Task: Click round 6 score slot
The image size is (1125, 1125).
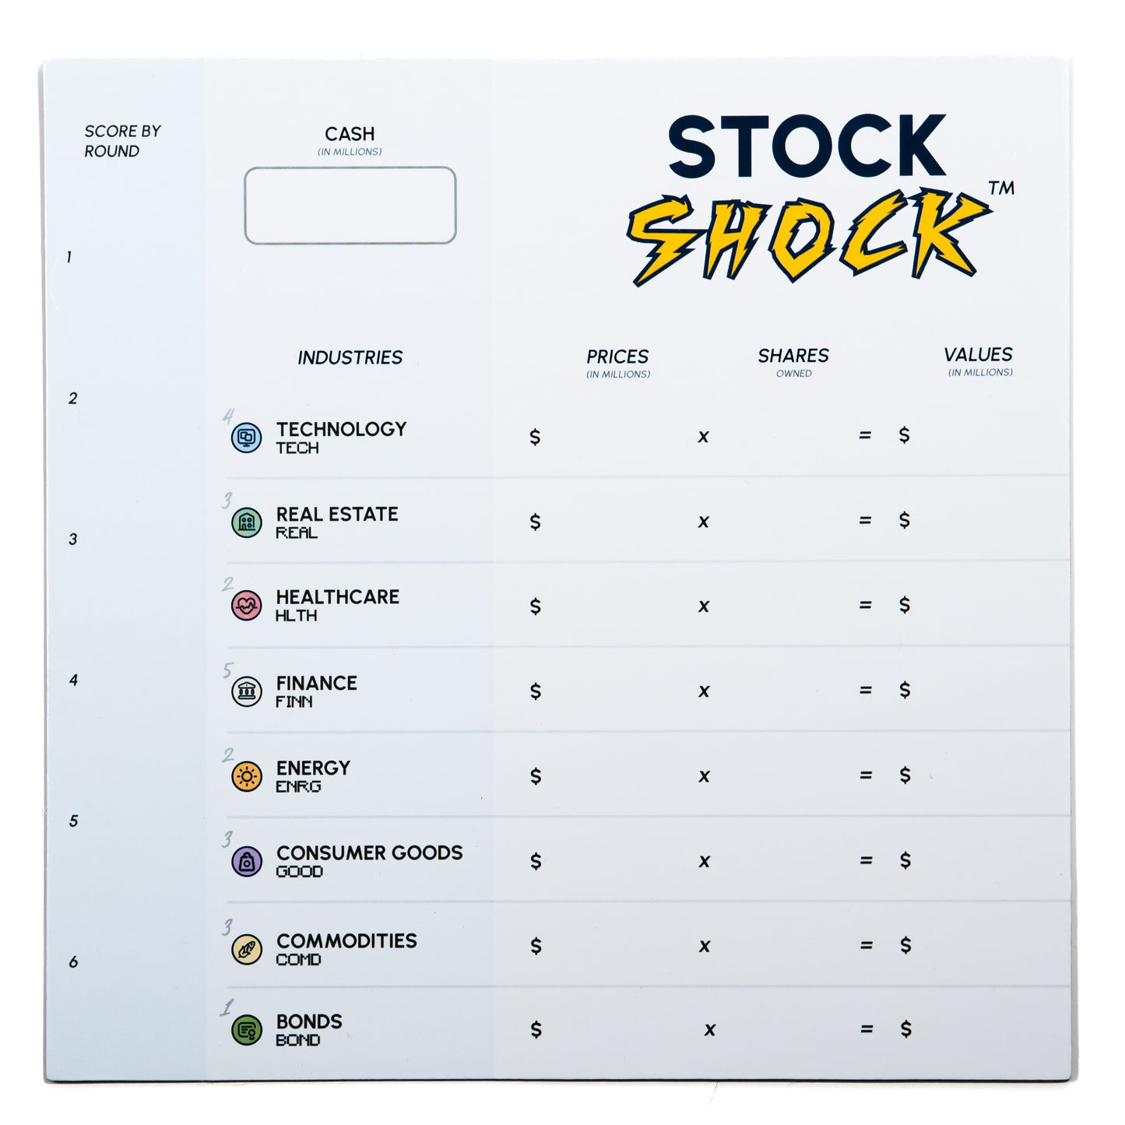Action: 73,962
